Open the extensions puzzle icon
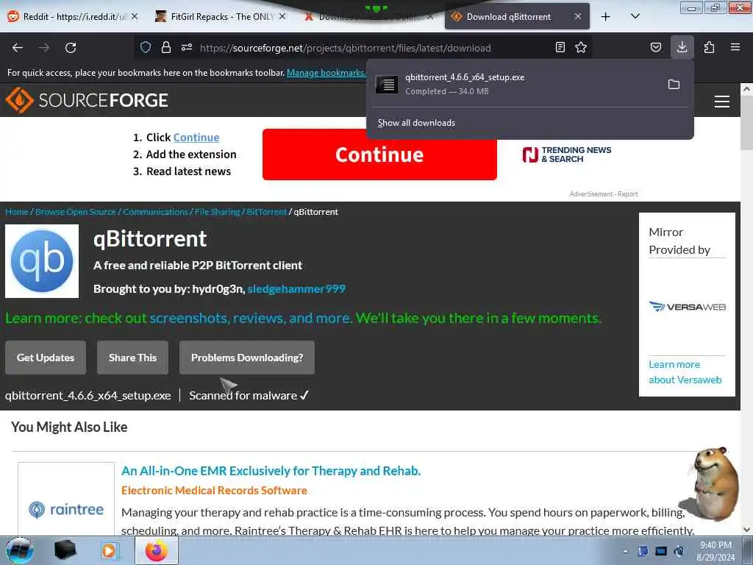 pyautogui.click(x=709, y=47)
